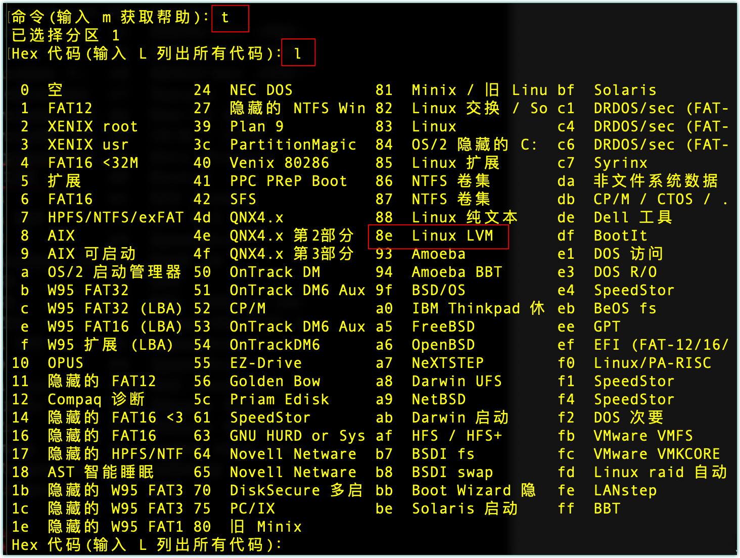This screenshot has width=740, height=558.
Task: Click the 'FreeBSD' entry
Action: pyautogui.click(x=443, y=327)
